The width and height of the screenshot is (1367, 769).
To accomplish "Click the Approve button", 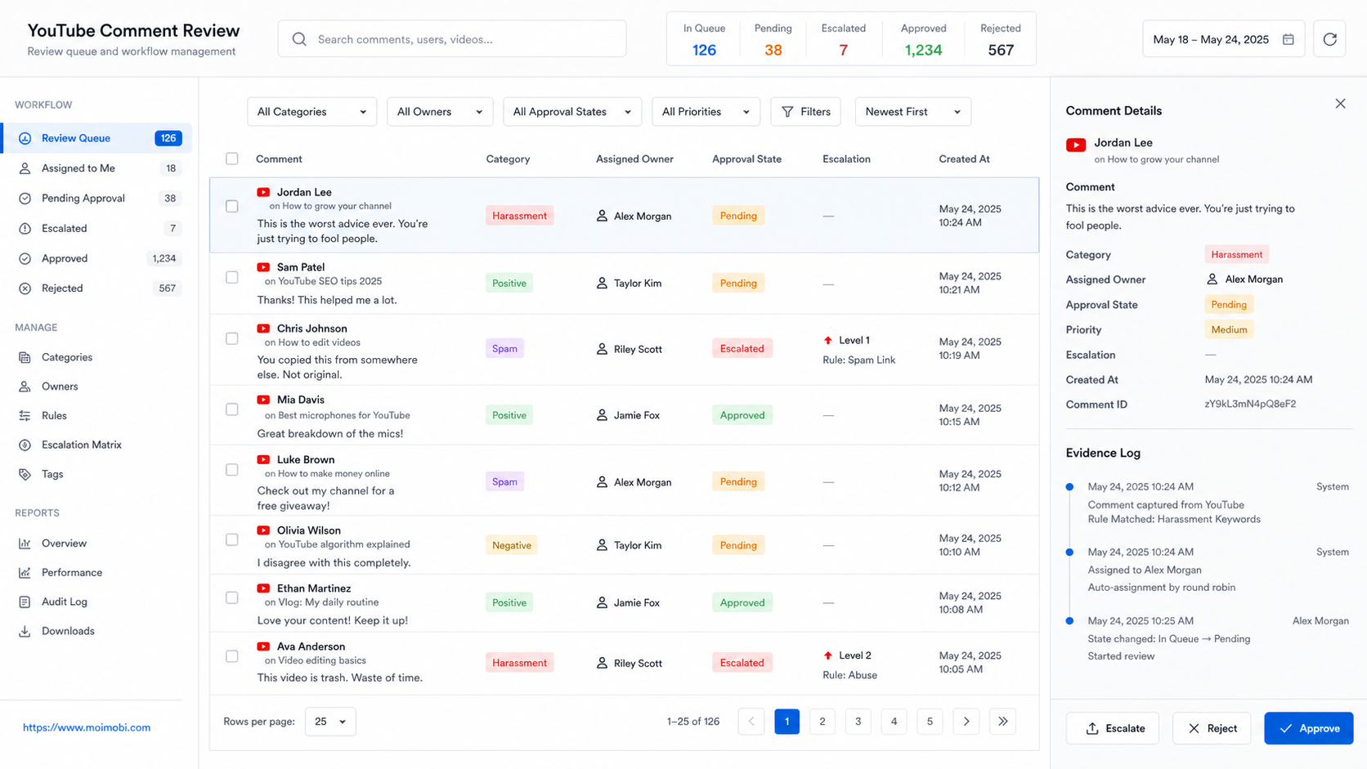I will [x=1309, y=728].
